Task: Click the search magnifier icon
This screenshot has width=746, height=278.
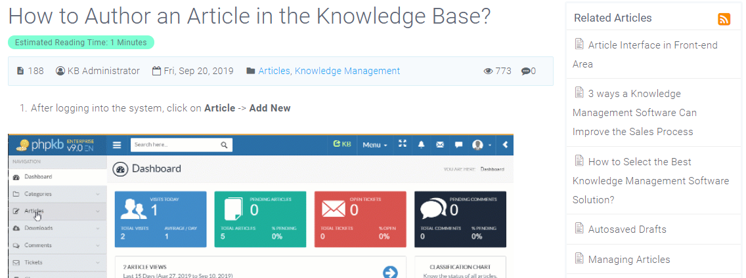Action: click(224, 145)
